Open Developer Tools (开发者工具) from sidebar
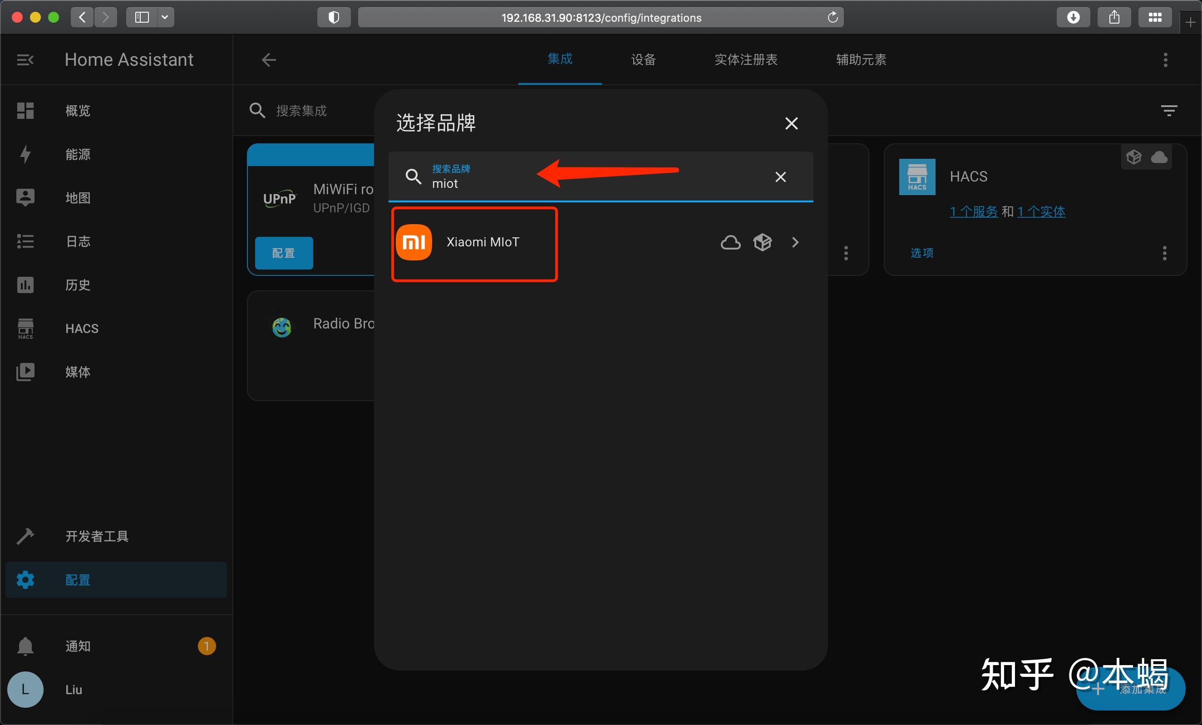The image size is (1202, 725). coord(97,536)
